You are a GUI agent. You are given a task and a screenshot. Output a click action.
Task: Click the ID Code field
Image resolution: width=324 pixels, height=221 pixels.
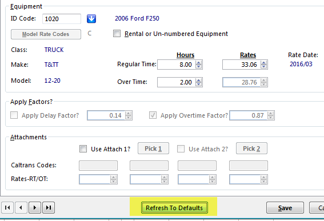pos(62,19)
